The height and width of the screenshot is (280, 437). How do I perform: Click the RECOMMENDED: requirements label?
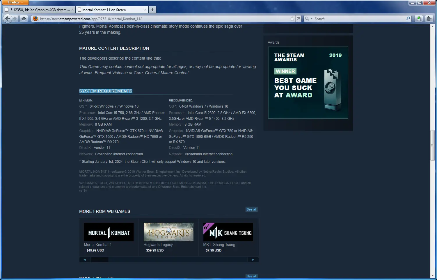pos(181,101)
